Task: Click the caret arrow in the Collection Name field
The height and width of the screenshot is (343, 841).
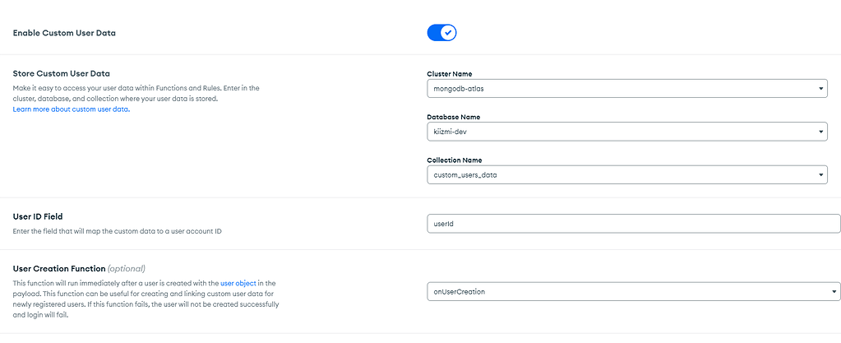Action: click(x=821, y=174)
